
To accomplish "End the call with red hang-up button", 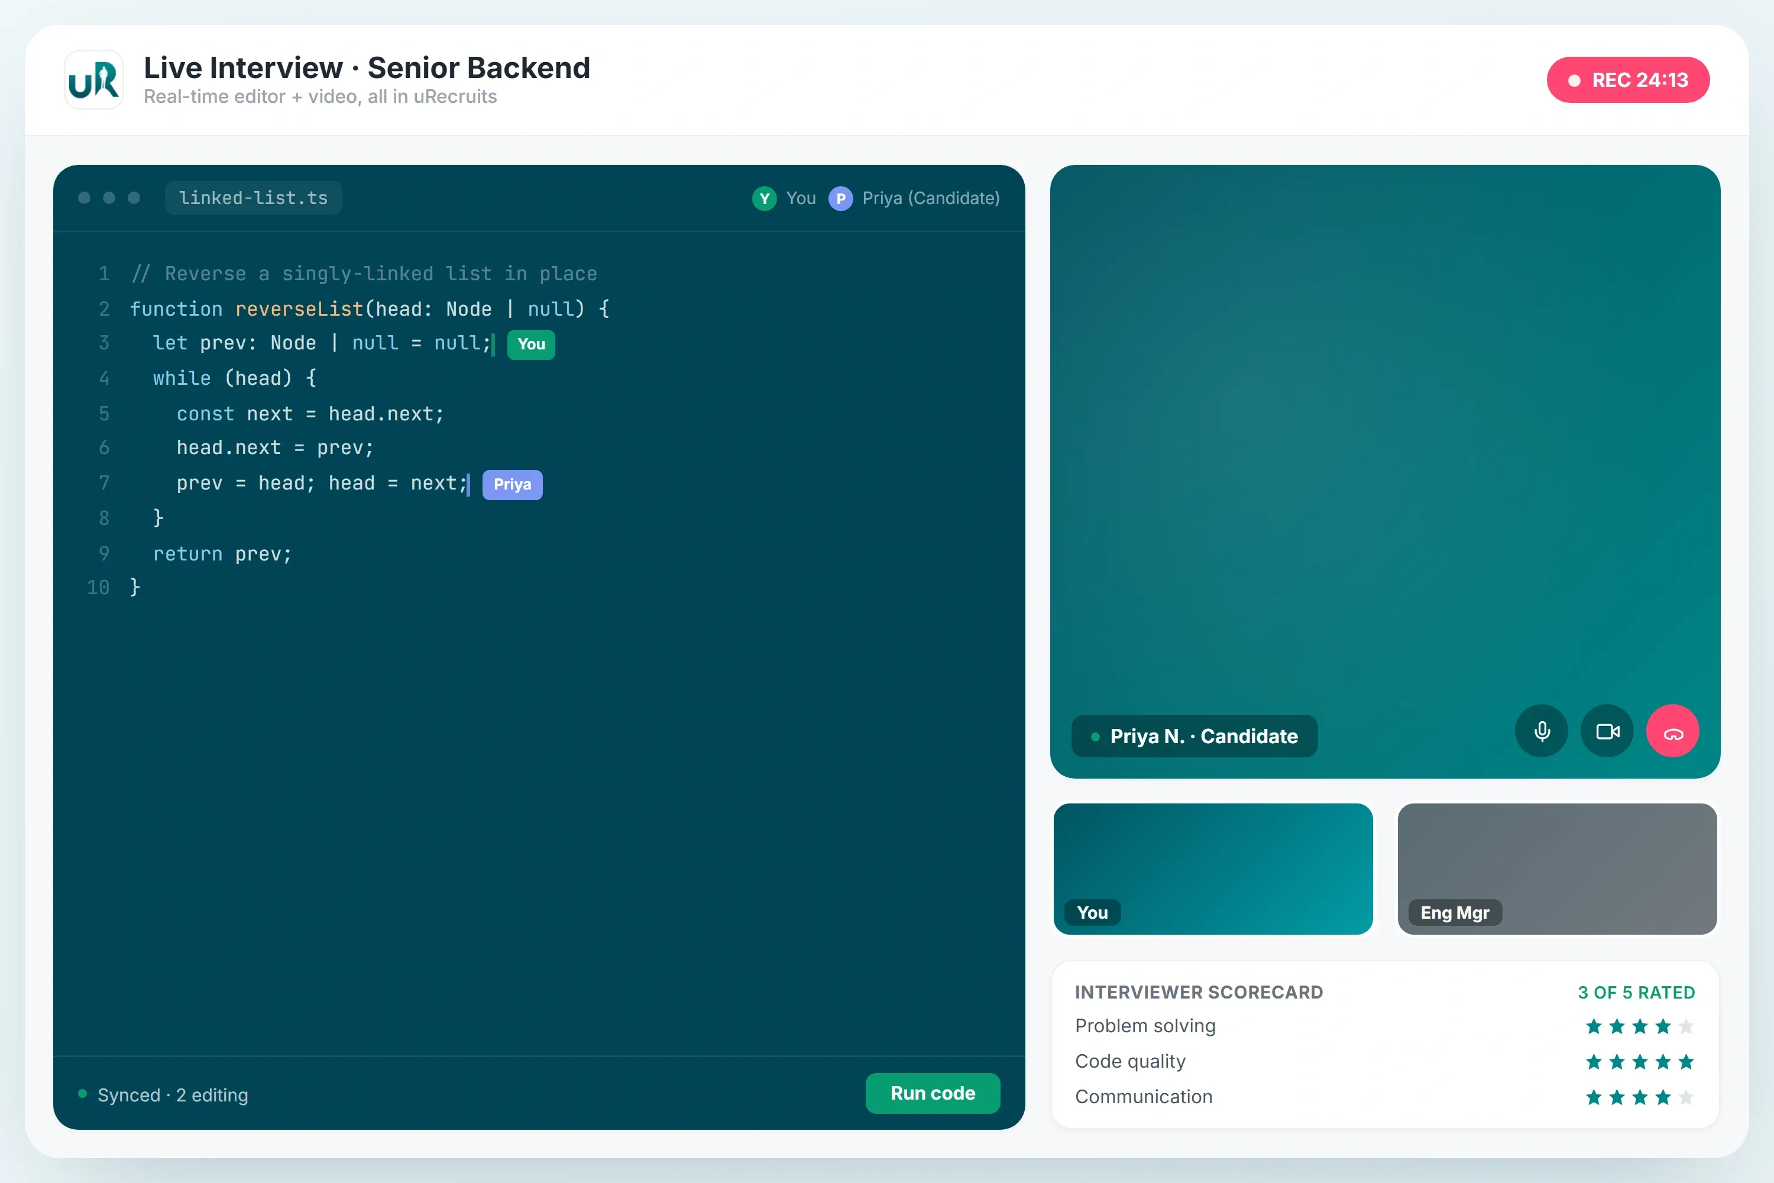I will [1673, 731].
